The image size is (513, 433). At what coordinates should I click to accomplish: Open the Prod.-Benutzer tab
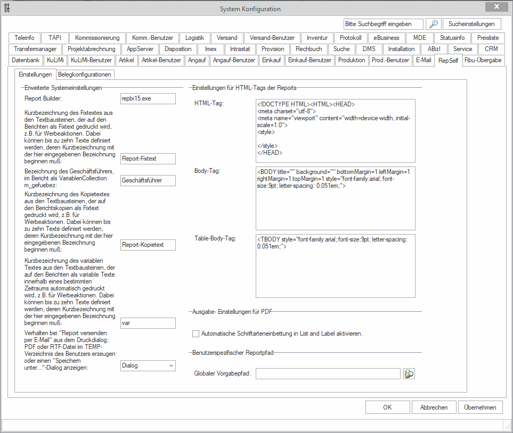coord(390,61)
